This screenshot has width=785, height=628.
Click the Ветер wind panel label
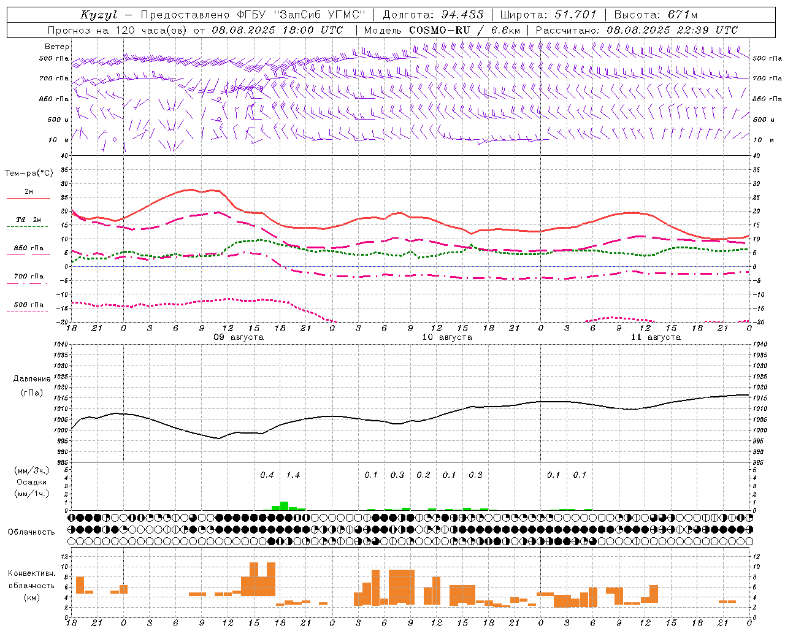[57, 47]
